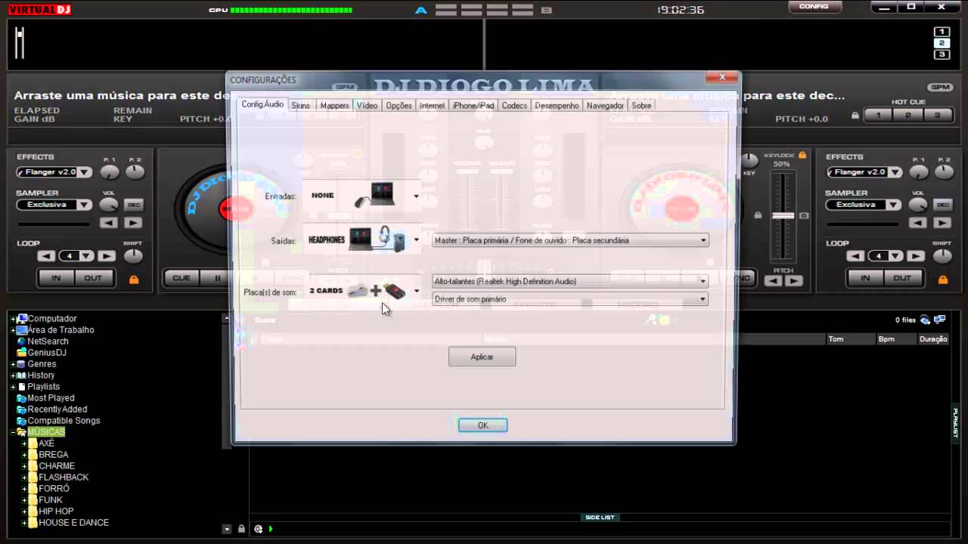Trigger right deck hot cue 1
Image resolution: width=968 pixels, height=544 pixels.
click(879, 115)
